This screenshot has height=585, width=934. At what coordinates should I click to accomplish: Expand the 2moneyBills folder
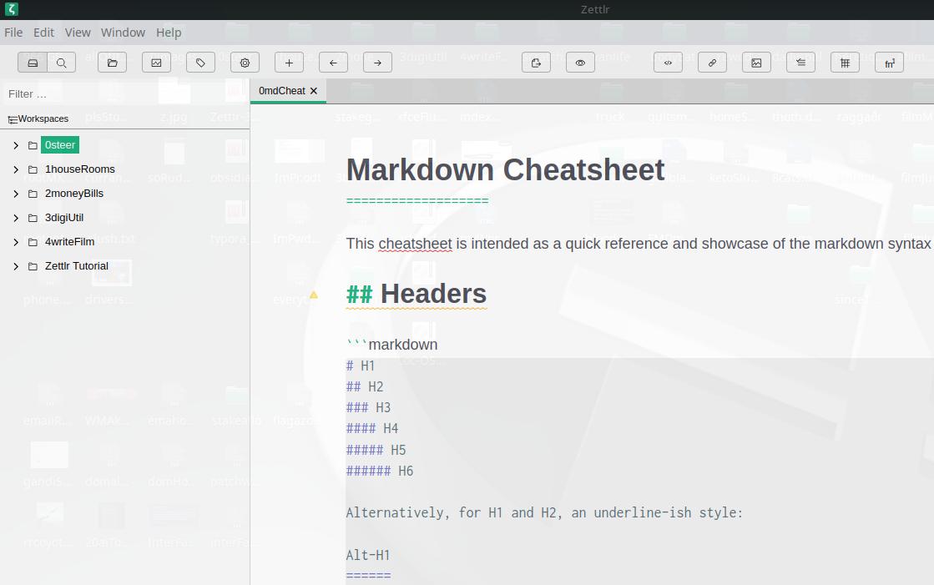click(x=16, y=194)
